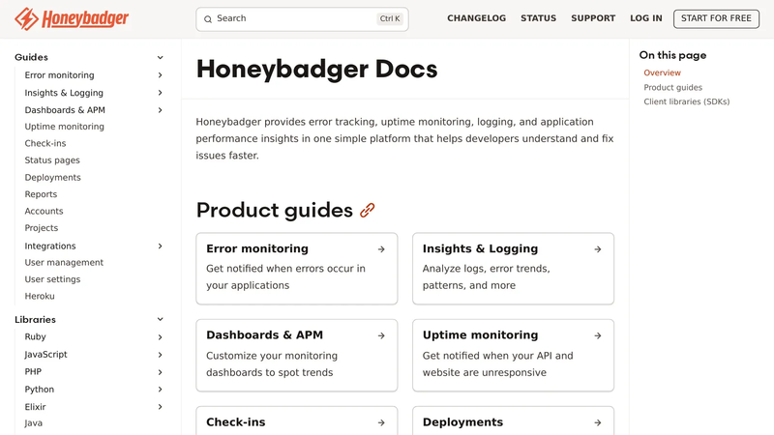774x435 pixels.
Task: Click the Libraries section heading
Action: pyautogui.click(x=35, y=320)
